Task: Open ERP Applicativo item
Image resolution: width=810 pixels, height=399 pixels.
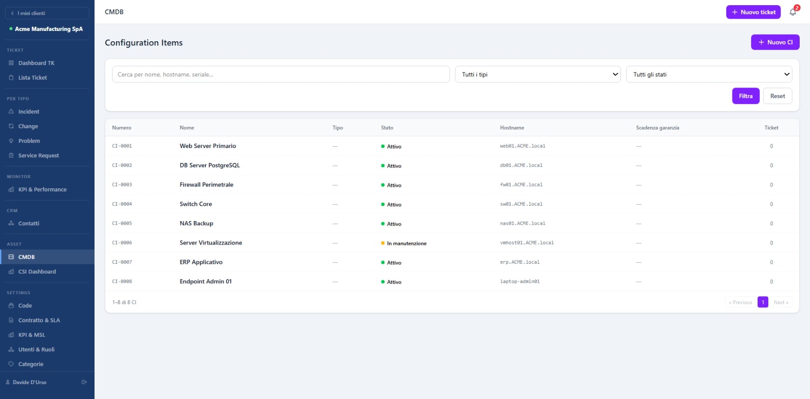Action: point(201,262)
